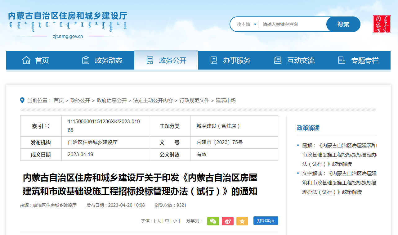Click the clipboard icon beside 政务动态
398x235 pixels.
point(86,60)
